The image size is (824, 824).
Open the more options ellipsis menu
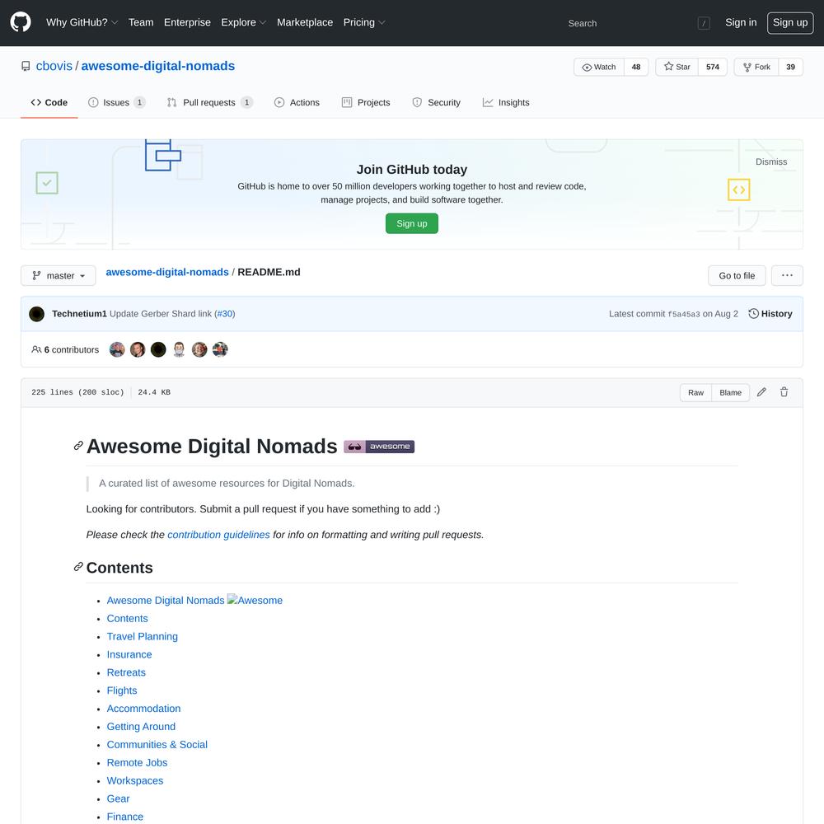pyautogui.click(x=787, y=275)
